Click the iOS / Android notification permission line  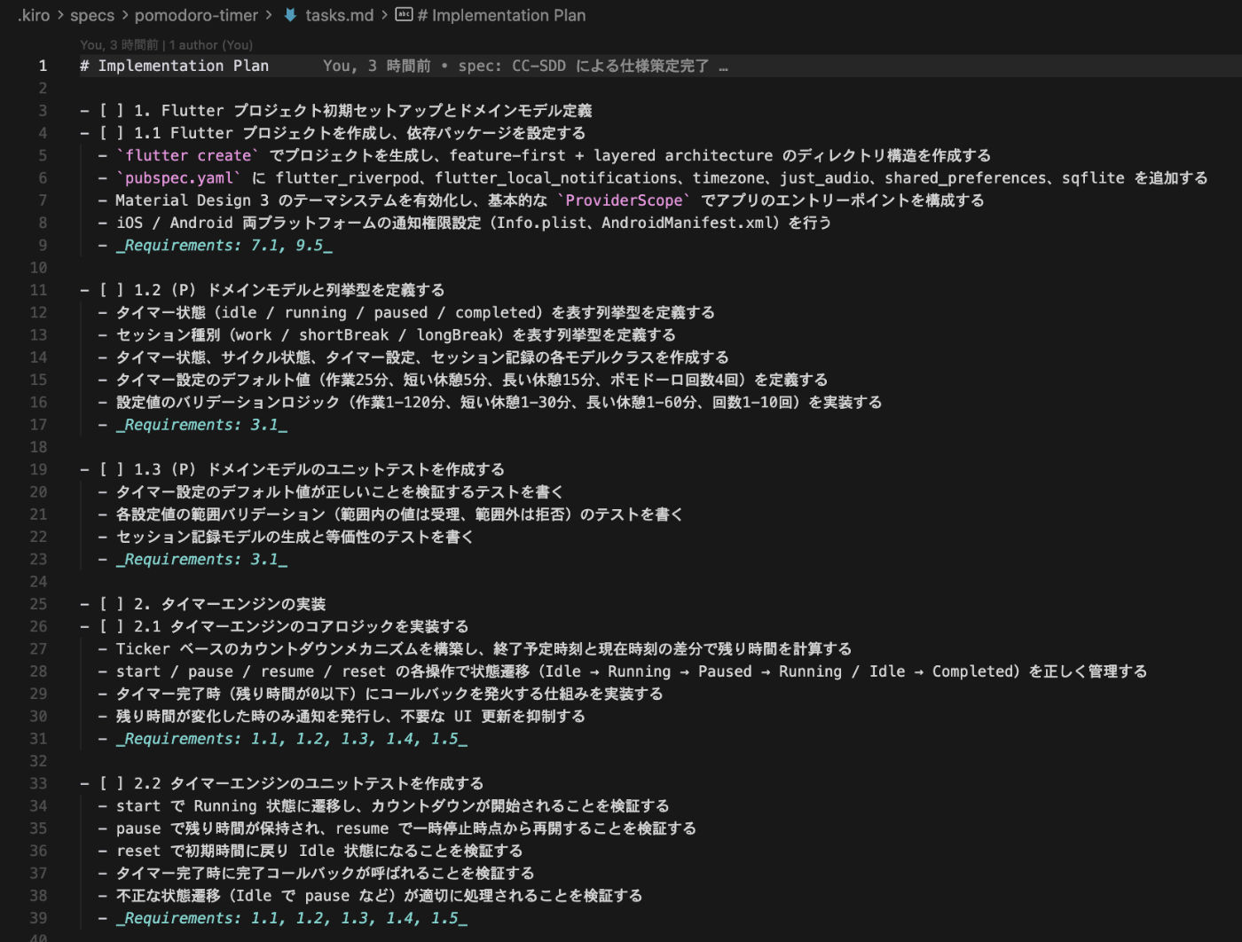coord(465,223)
